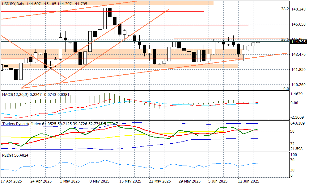Click the 22 May 2025 date label
Image resolution: width=309 pixels, height=185 pixels.
[160, 181]
